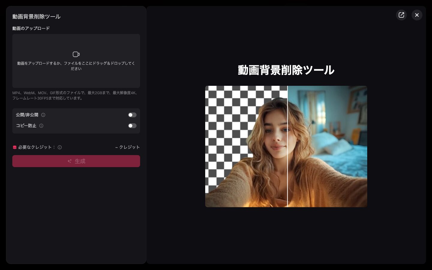Click the video upload drop area
432x270 pixels.
[76, 61]
